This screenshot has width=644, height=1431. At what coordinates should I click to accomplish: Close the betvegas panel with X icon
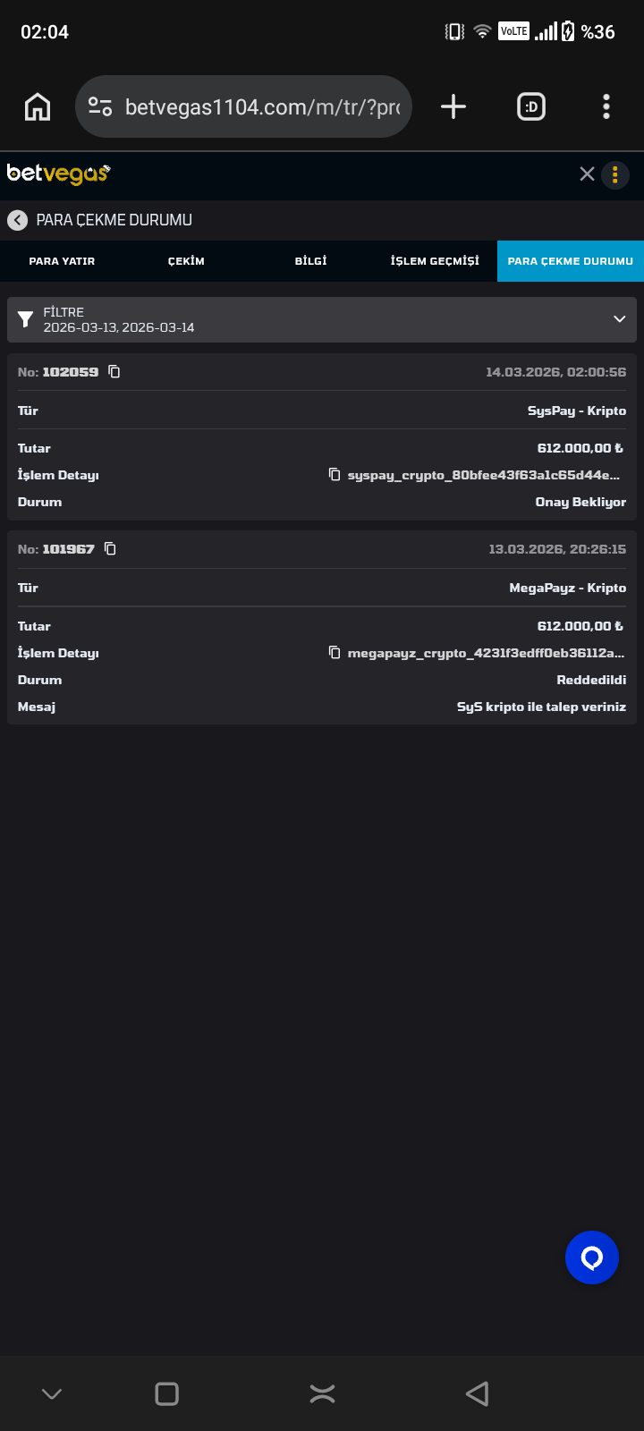pos(587,174)
